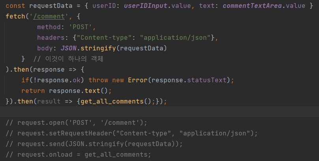Screen dimensions: 319x161
Task: Place the cursor on the empty highlighted line
Action: (x=159, y=112)
